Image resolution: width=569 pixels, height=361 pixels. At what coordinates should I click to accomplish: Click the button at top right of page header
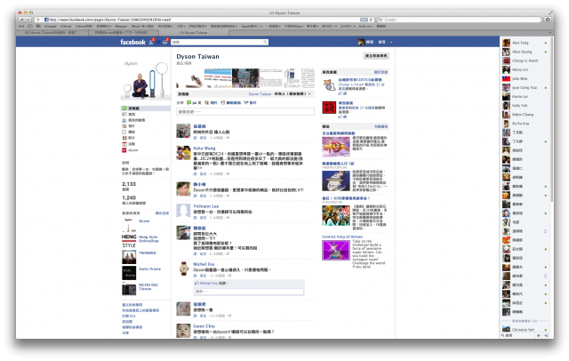[x=376, y=56]
